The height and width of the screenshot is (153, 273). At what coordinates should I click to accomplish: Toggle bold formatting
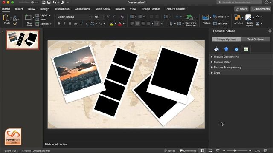(x=59, y=23)
